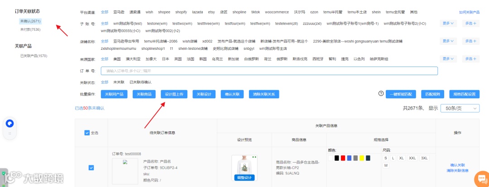Focus the 订单号 search input field

269,71
